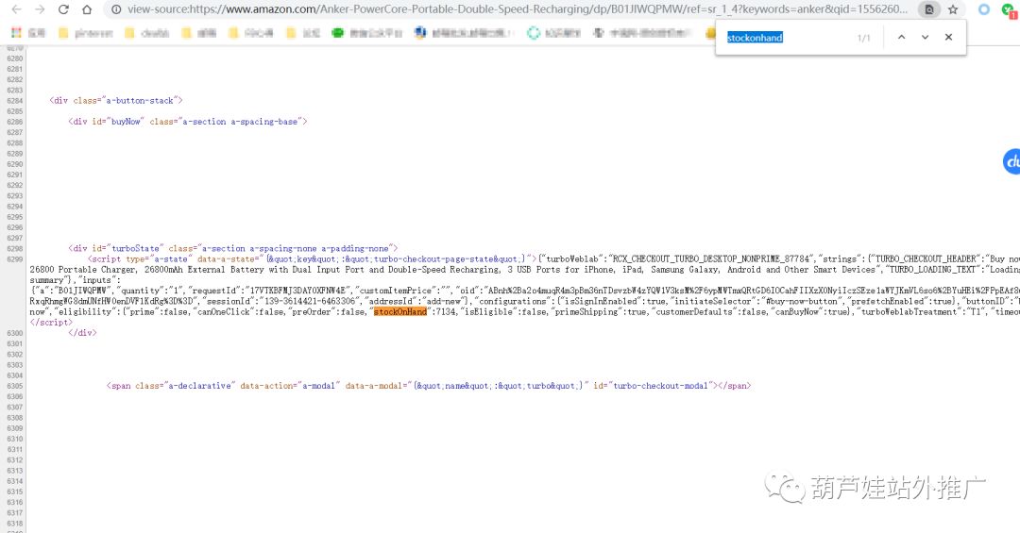The image size is (1020, 533).
Task: Click the a-button-stack div source line
Action: (116, 100)
